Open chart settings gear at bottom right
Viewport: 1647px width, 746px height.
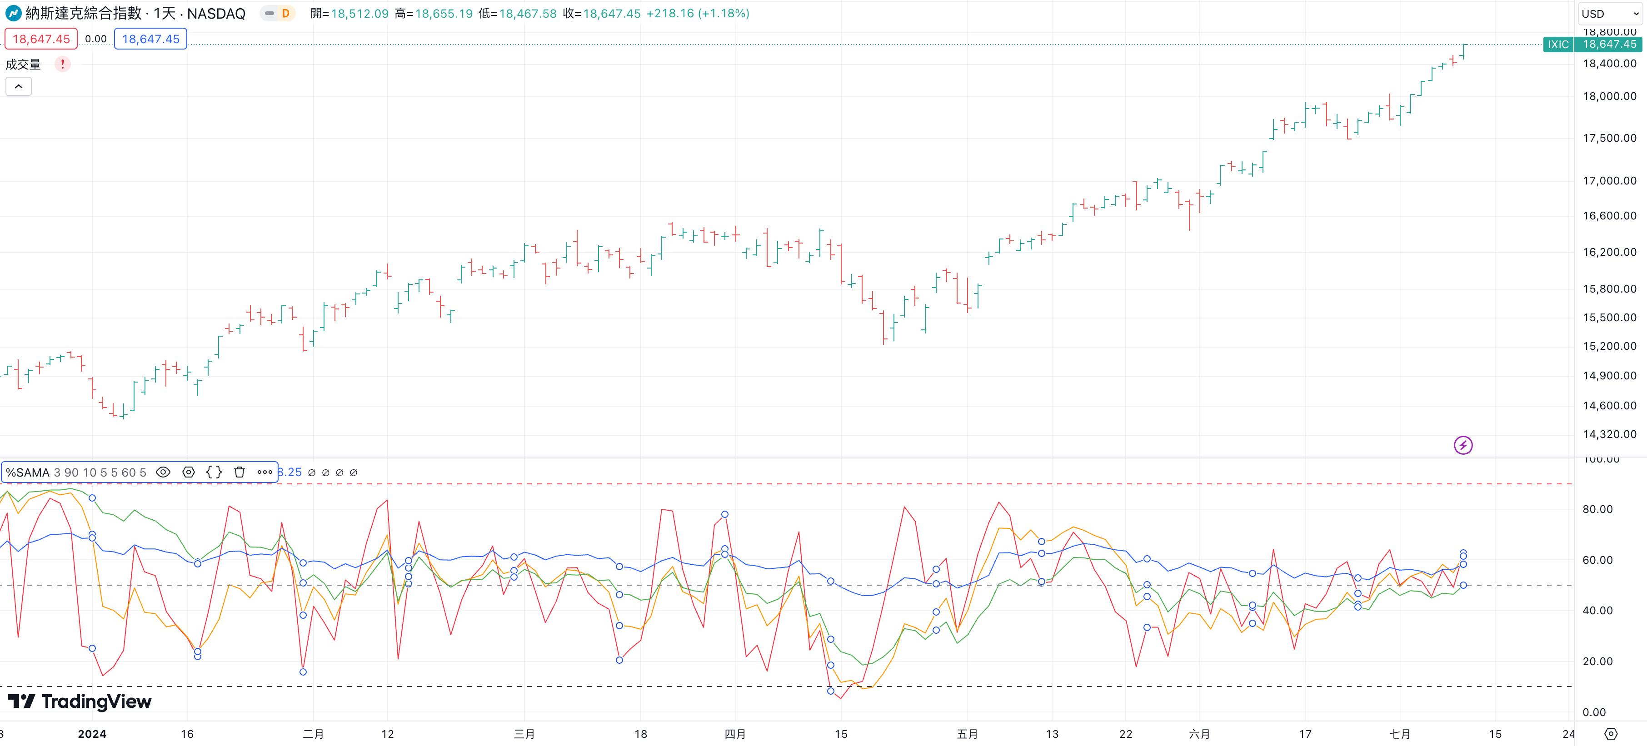click(1611, 733)
